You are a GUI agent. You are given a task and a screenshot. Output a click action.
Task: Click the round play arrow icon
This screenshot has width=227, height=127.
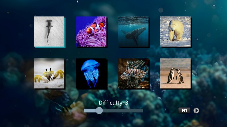tap(196, 111)
